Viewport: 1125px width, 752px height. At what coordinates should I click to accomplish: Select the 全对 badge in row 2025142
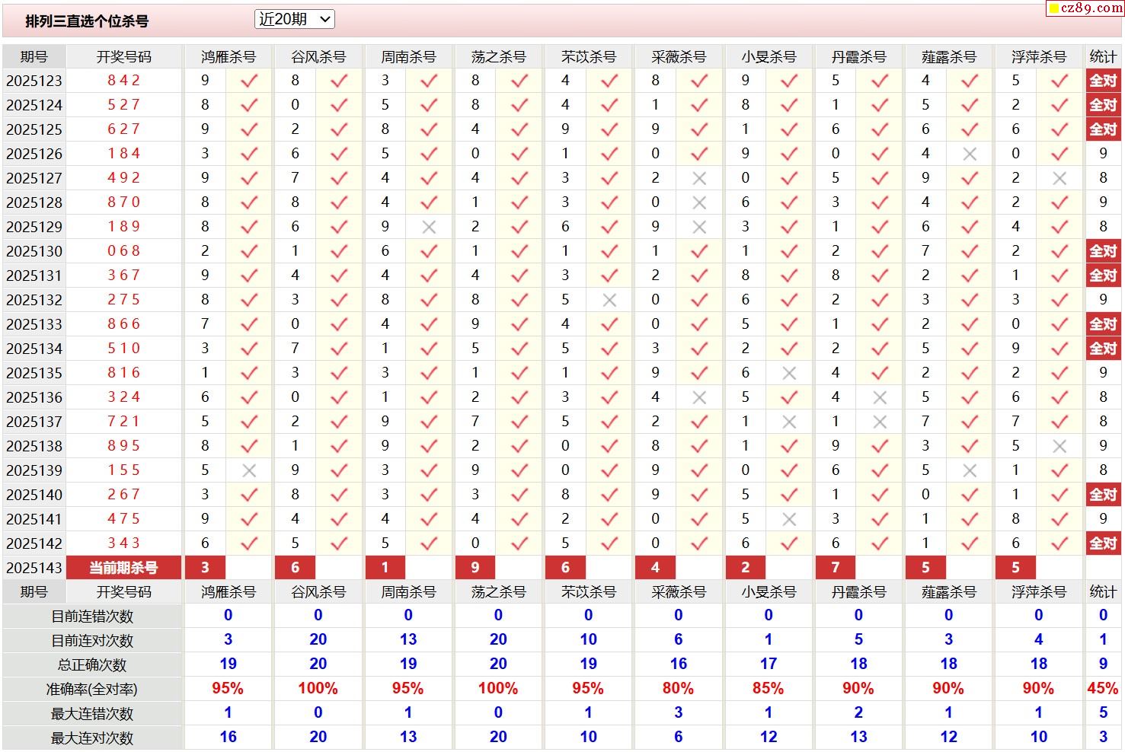1103,543
